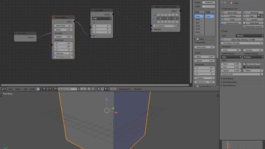Adjust Persistance field in sidebar
265x149 pixels.
click(x=205, y=82)
